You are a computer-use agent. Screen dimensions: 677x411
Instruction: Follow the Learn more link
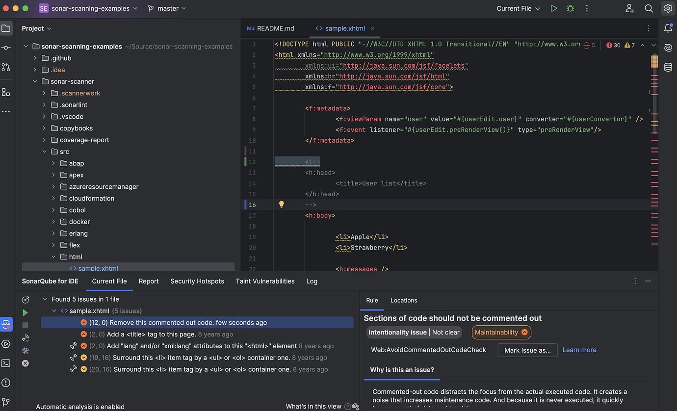(x=579, y=350)
